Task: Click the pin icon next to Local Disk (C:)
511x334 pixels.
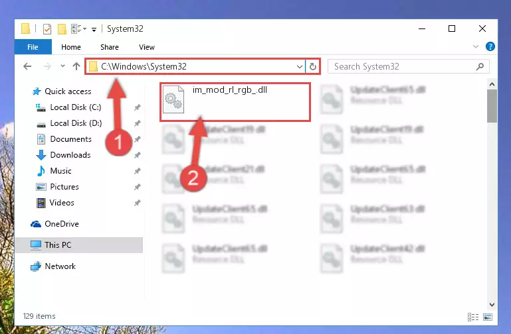Action: tap(137, 107)
